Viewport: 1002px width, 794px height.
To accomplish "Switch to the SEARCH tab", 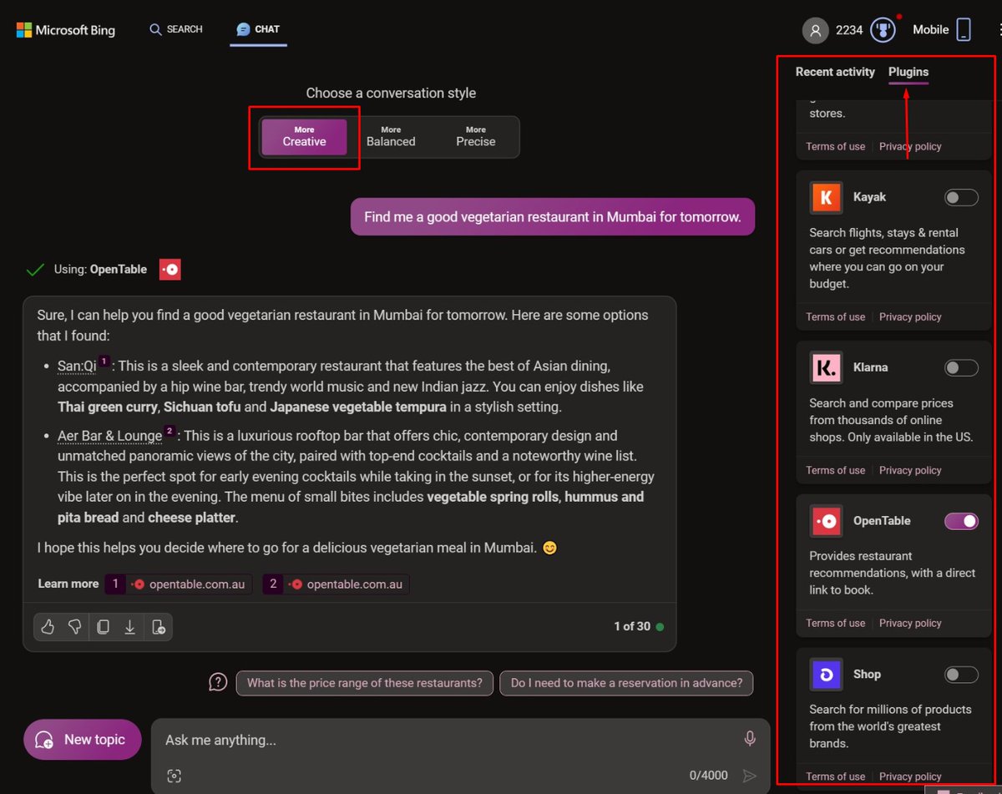I will pos(176,29).
